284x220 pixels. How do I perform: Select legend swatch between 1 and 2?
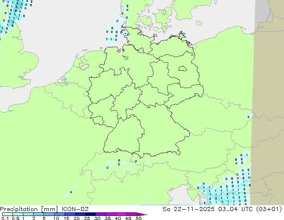(x=28, y=214)
